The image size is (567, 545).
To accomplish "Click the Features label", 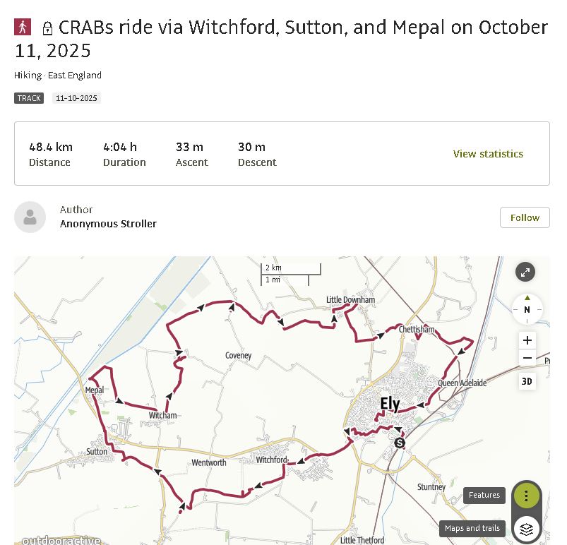I will (x=484, y=496).
